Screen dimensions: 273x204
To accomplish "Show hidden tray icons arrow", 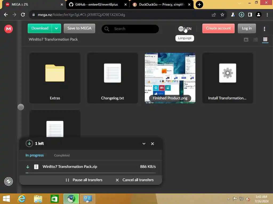I will tap(228, 199).
